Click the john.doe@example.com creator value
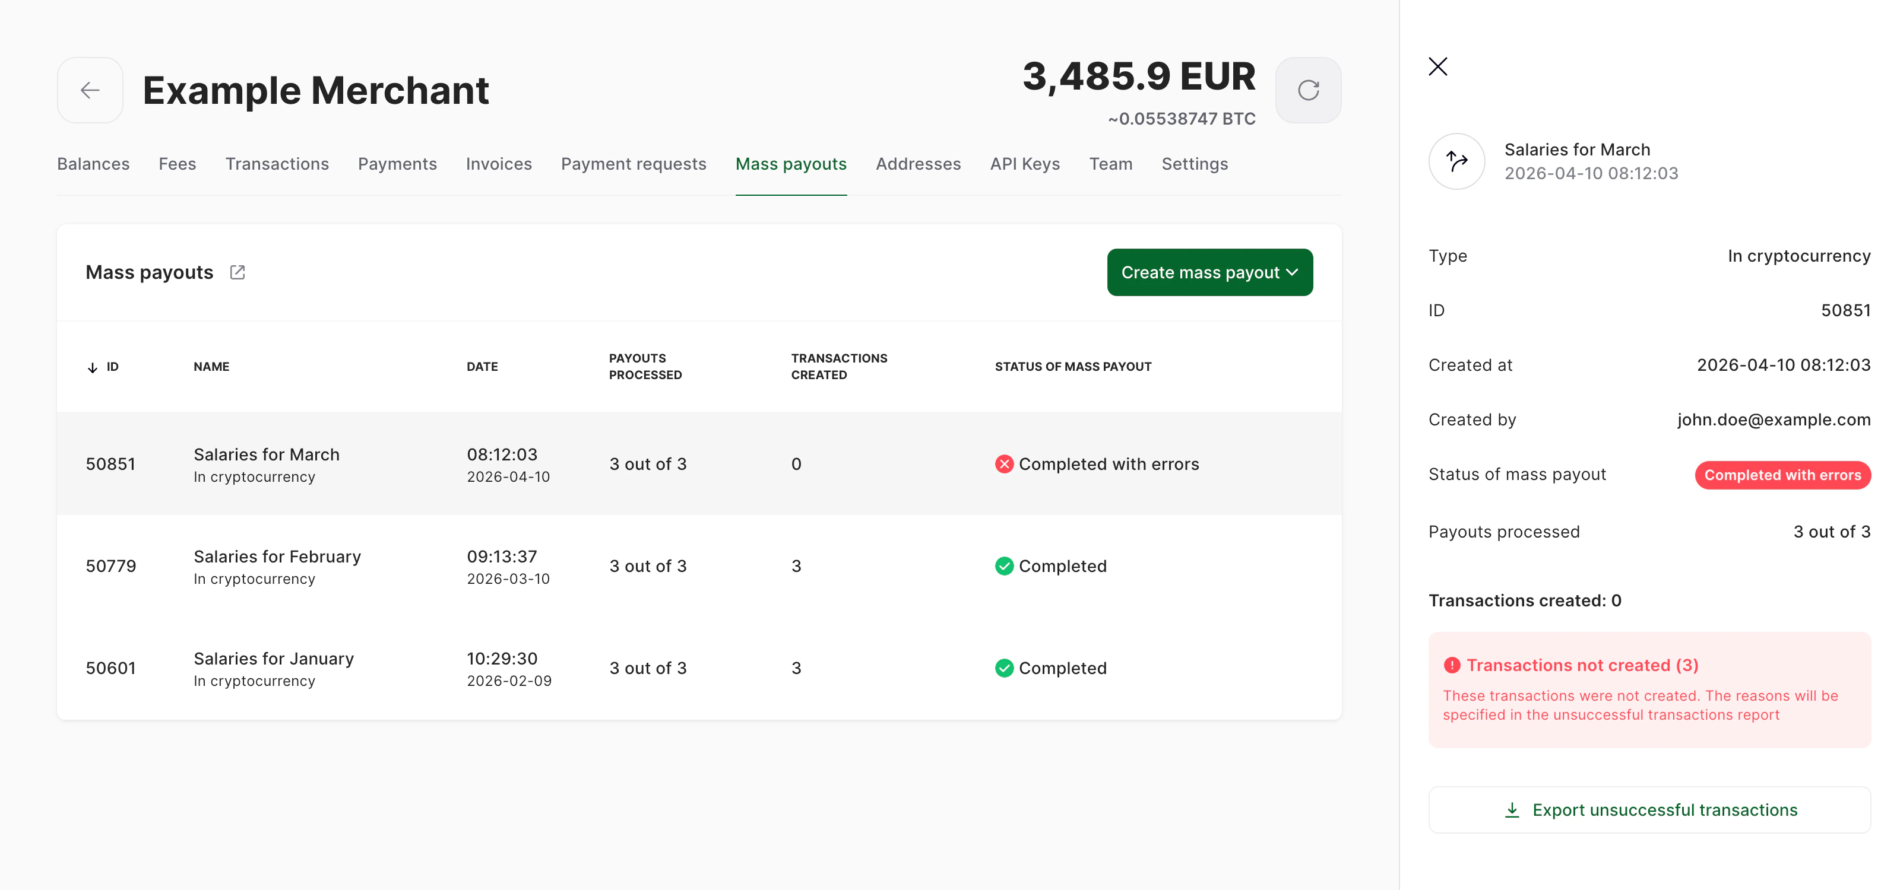1900x890 pixels. click(x=1773, y=419)
